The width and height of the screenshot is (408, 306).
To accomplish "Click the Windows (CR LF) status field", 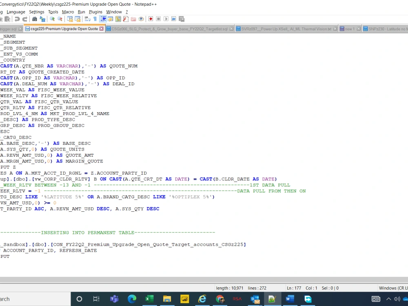I will (x=393, y=288).
